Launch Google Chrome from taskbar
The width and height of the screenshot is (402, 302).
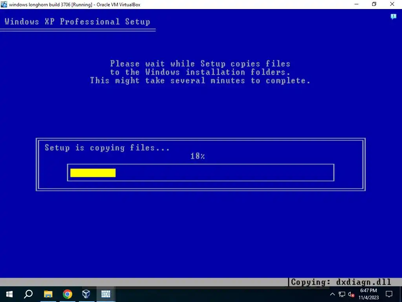tap(68, 294)
